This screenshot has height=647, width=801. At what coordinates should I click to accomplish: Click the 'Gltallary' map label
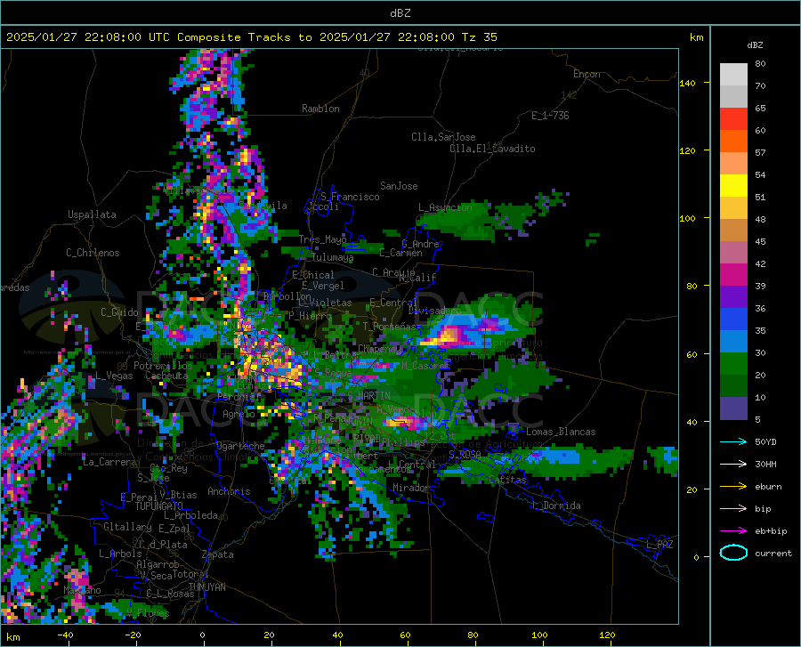[x=127, y=527]
